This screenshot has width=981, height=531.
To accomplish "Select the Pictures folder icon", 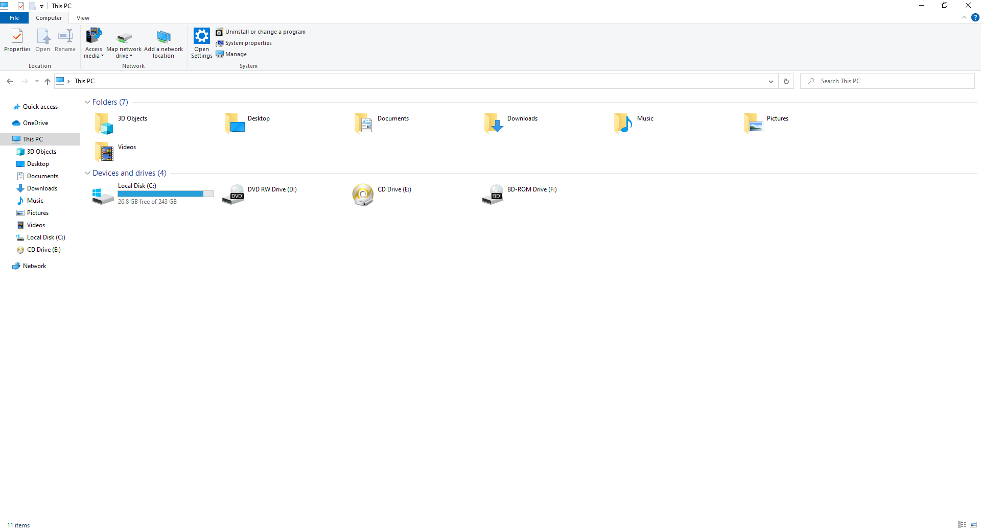I will (x=753, y=123).
